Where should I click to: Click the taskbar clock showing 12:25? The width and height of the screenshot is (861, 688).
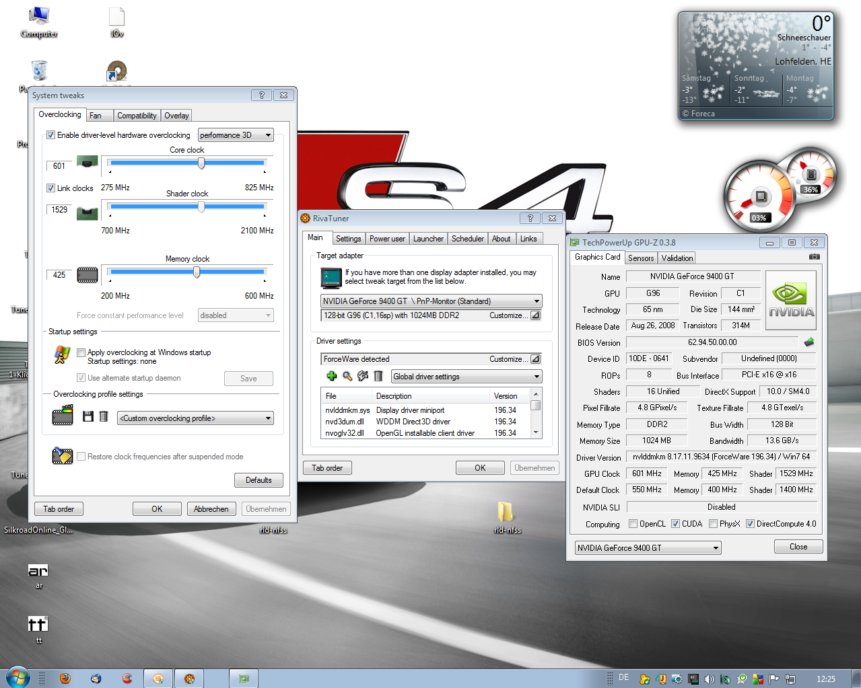[x=826, y=679]
